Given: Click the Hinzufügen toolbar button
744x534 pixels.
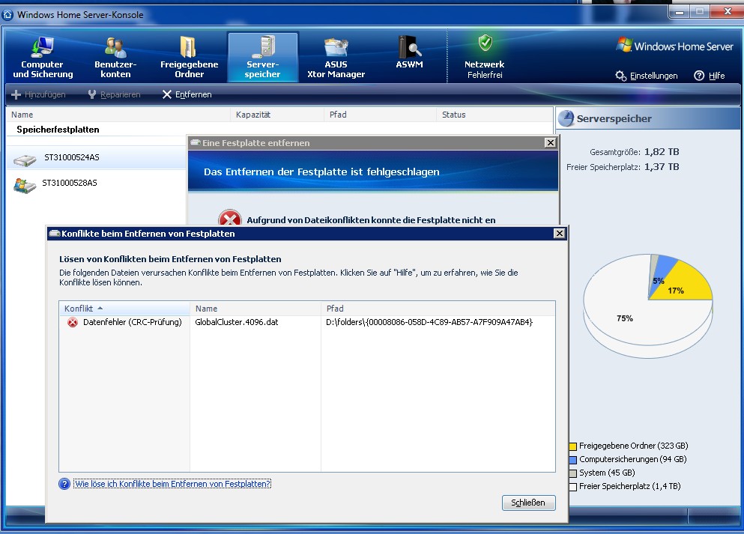Looking at the screenshot, I should pos(38,94).
